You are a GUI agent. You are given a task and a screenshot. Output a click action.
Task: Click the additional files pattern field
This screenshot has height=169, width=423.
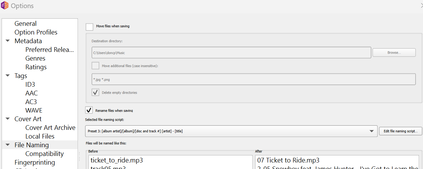coord(253,80)
